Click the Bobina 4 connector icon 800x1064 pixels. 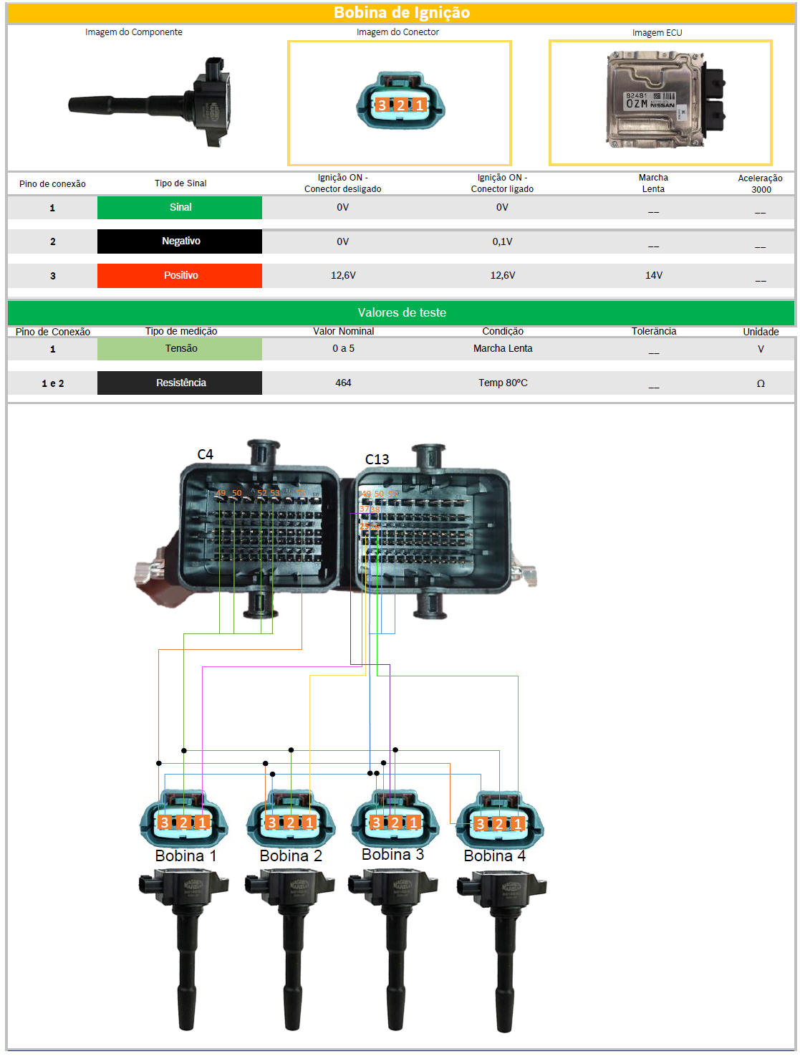click(x=499, y=821)
